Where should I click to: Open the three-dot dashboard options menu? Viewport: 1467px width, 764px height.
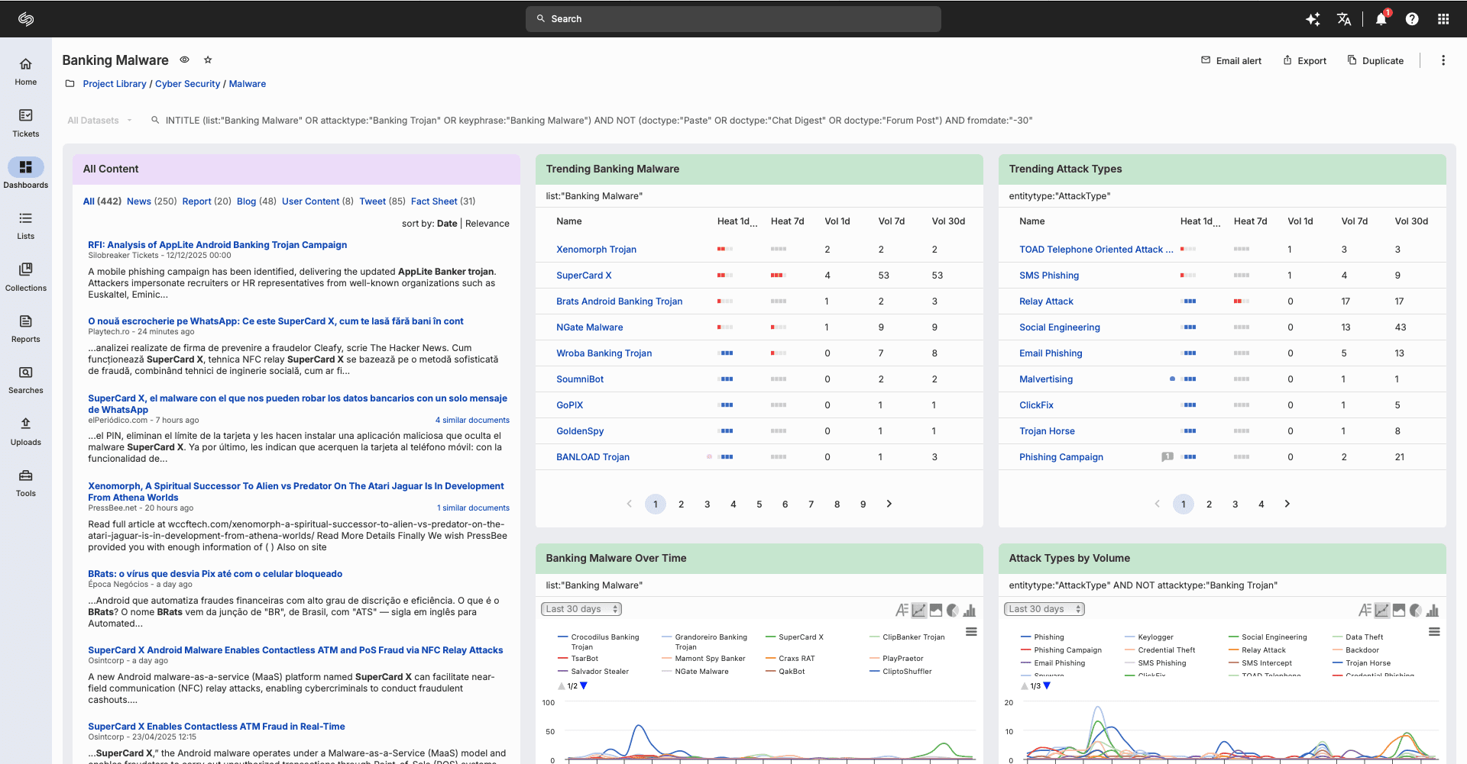1443,60
